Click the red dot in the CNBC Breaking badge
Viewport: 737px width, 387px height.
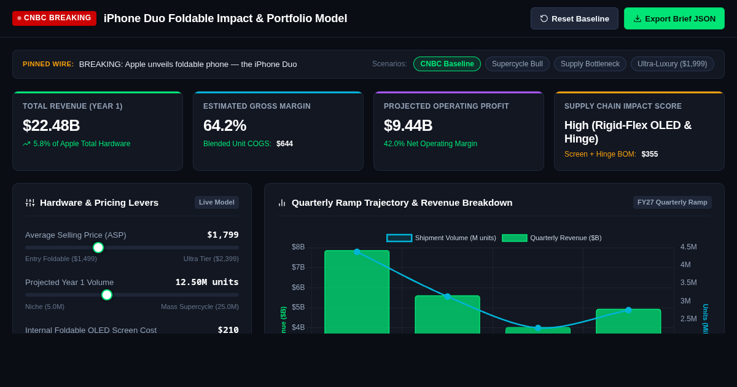[19, 18]
